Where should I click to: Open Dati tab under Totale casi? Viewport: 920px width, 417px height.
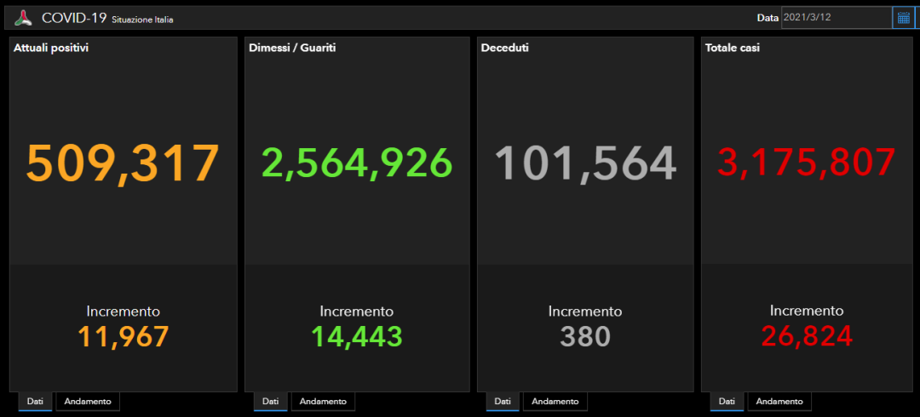(727, 402)
